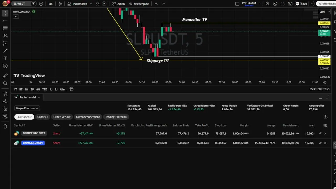Viewport: 336px width, 189px height.
Task: Open the Trading-Protokoll tab
Action: pyautogui.click(x=116, y=117)
